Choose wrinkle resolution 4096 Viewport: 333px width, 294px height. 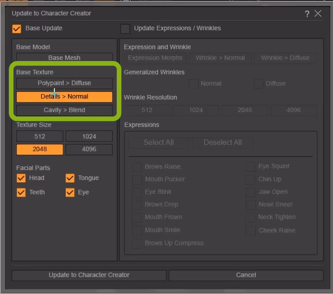(294, 110)
